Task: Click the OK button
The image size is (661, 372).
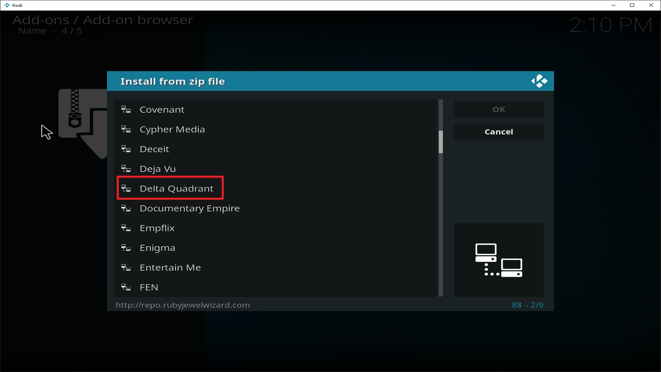Action: pyautogui.click(x=499, y=110)
